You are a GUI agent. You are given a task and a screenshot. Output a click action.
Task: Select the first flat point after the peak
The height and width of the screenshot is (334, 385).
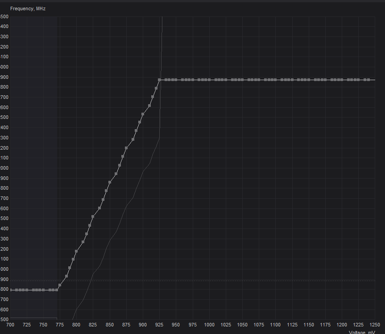coord(166,80)
